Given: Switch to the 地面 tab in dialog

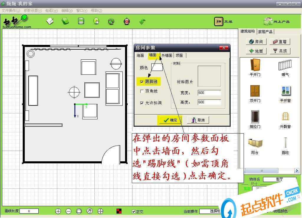Looking at the screenshot, I should click(140, 56).
